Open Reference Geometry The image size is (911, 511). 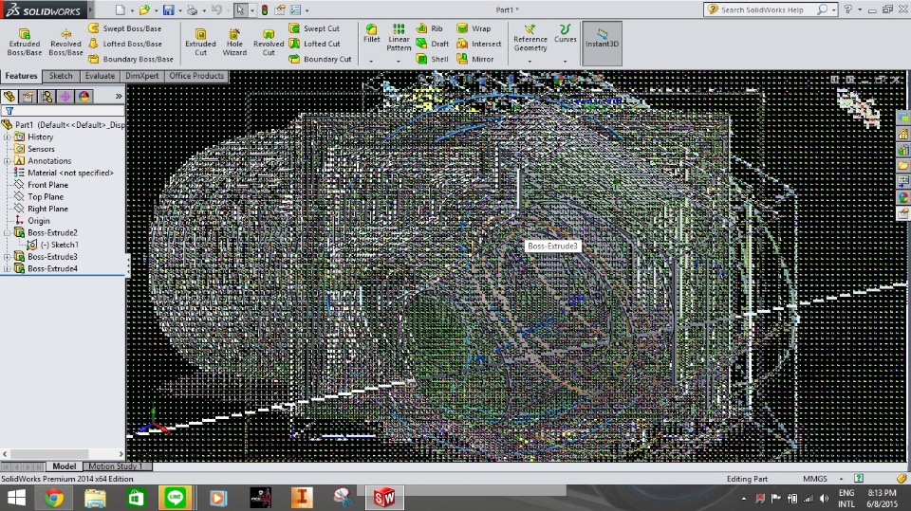530,38
